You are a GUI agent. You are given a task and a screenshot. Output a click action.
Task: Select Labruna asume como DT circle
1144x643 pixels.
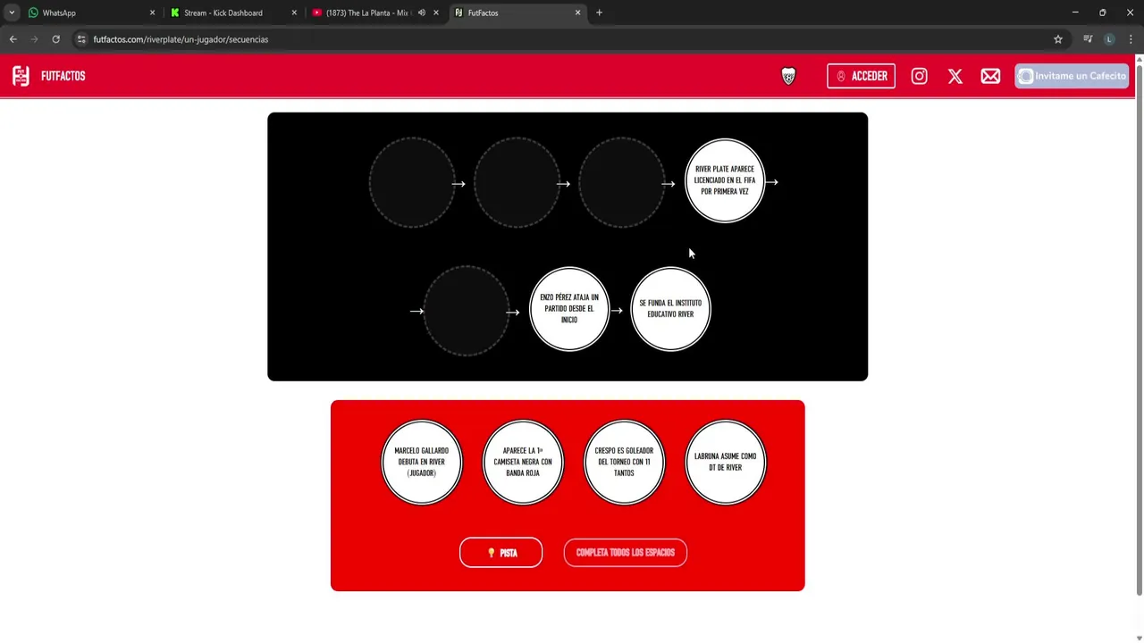click(725, 462)
